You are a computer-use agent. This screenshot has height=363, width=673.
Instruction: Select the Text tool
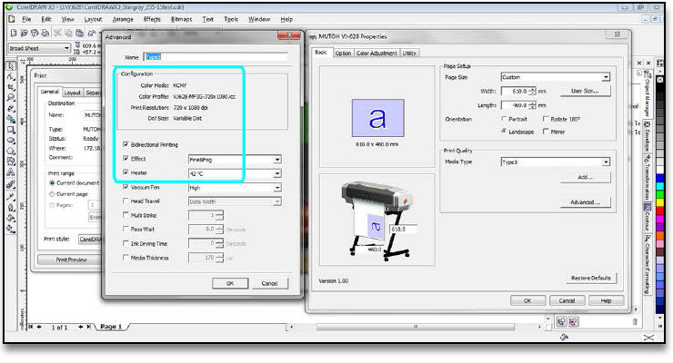click(x=11, y=173)
